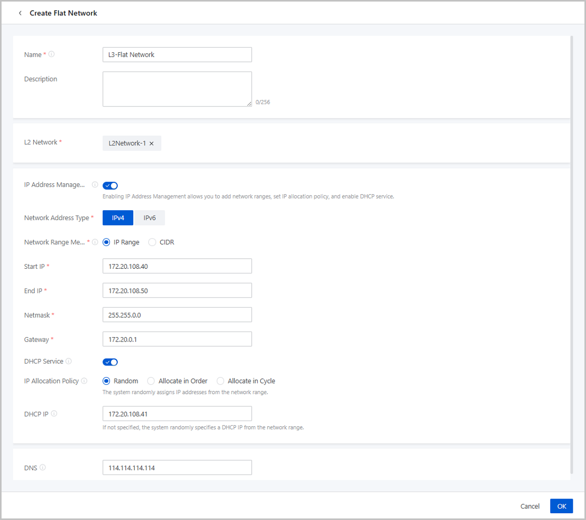This screenshot has height=520, width=586.
Task: Disable the IP Address Management toggle
Action: [x=110, y=185]
